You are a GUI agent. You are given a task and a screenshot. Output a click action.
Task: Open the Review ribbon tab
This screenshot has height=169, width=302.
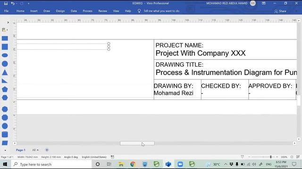click(x=103, y=11)
